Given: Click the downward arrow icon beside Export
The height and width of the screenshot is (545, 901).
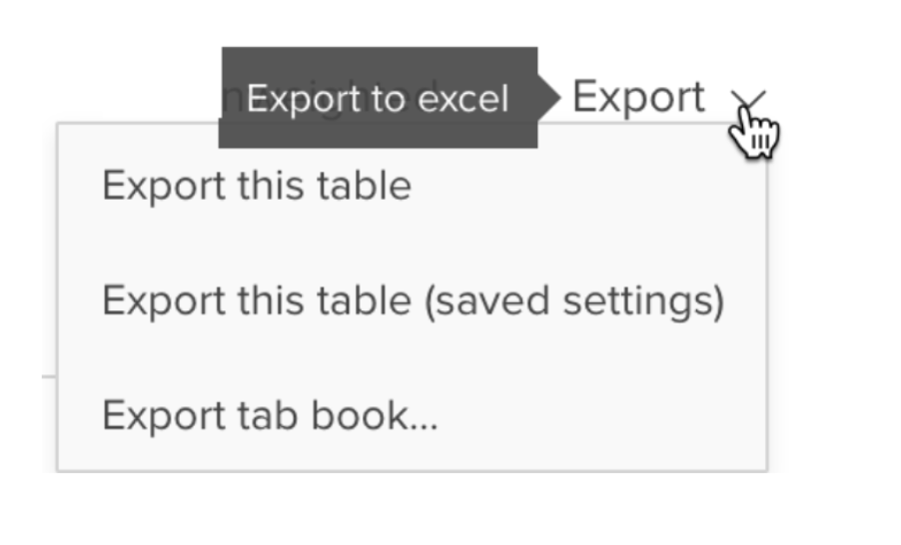Looking at the screenshot, I should pyautogui.click(x=748, y=99).
